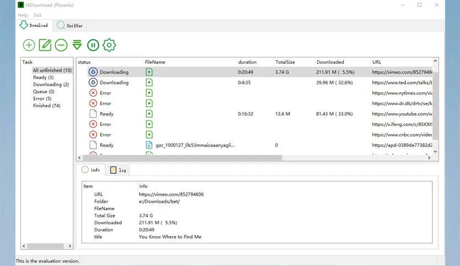Select Finished (74) task filter
The image size is (460, 266).
[x=47, y=106]
